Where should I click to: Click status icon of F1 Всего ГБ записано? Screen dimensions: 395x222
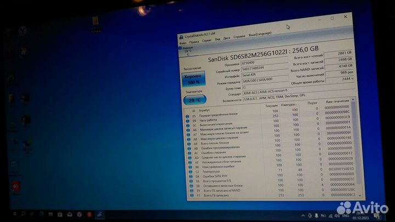tap(192, 195)
